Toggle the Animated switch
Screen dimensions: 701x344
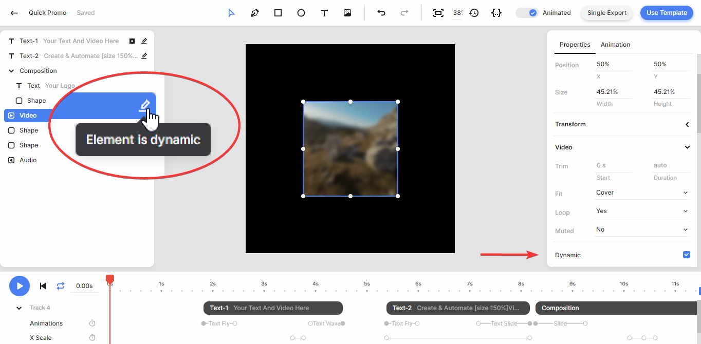[527, 13]
